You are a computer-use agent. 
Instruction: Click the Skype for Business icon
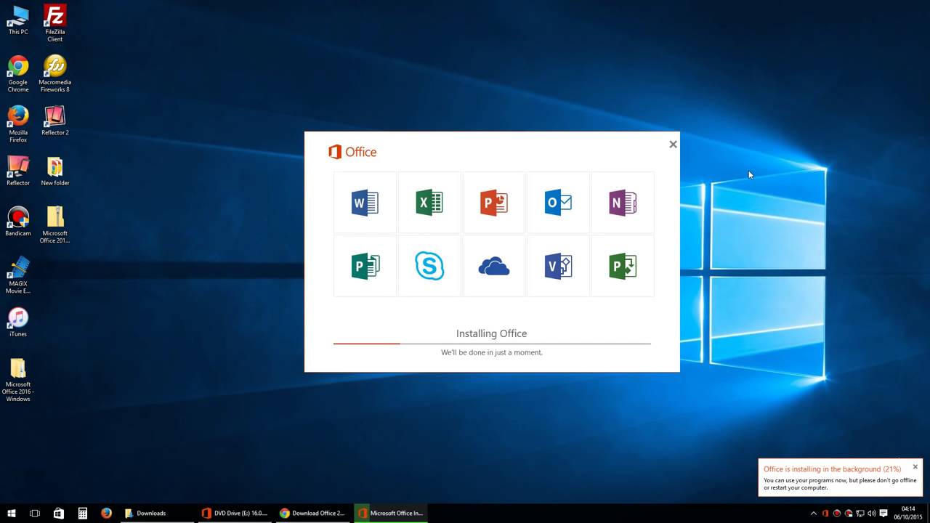(429, 266)
